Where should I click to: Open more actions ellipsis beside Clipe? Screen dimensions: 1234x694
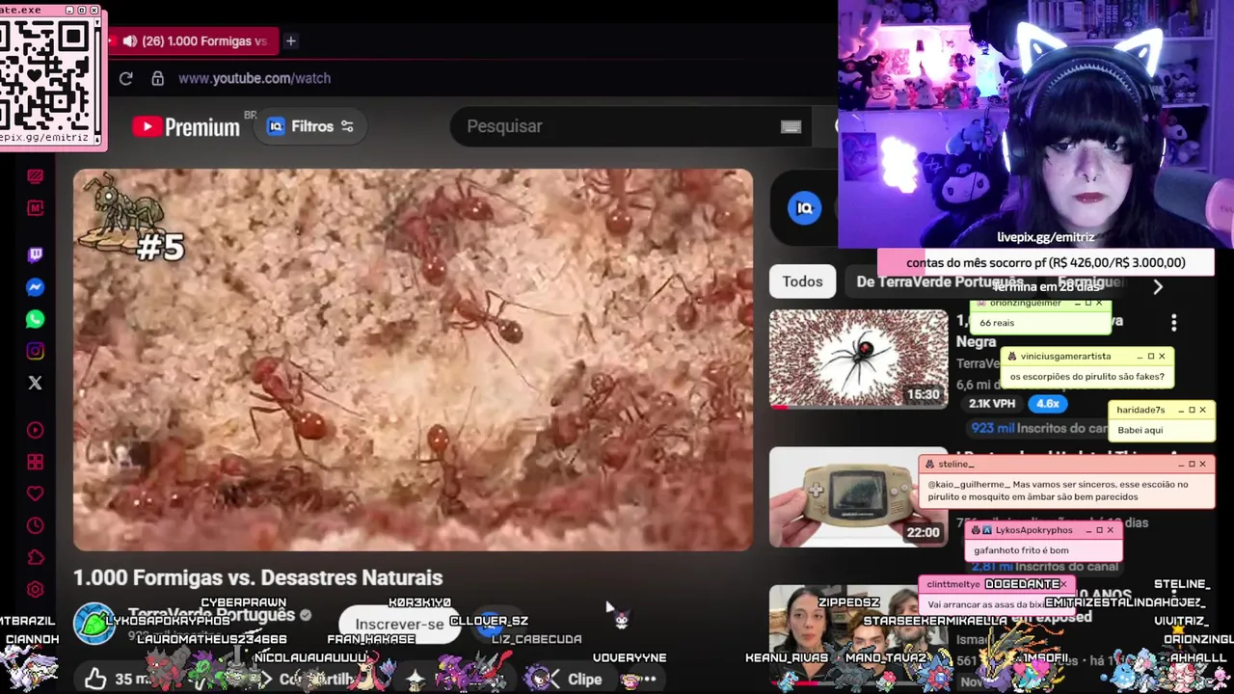click(x=649, y=679)
